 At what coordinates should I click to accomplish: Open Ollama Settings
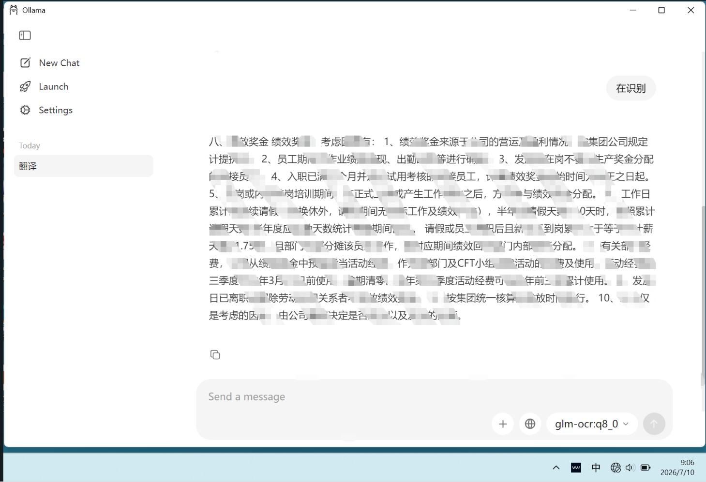[x=46, y=110]
